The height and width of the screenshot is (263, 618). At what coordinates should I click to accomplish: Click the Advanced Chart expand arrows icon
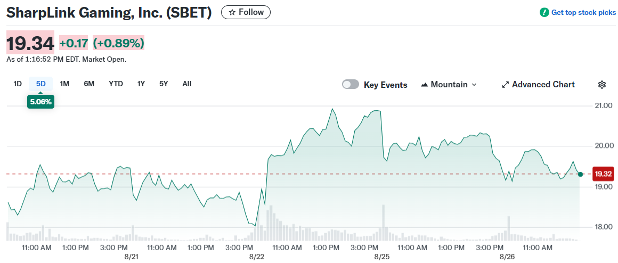pyautogui.click(x=506, y=85)
